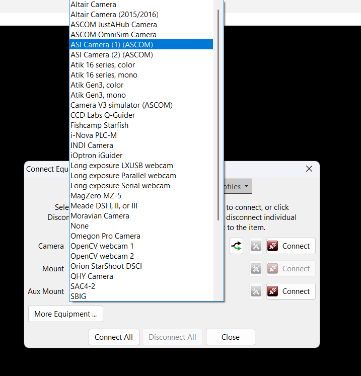The height and width of the screenshot is (376, 361).
Task: Choose Altair Camera from list
Action: (x=141, y=5)
